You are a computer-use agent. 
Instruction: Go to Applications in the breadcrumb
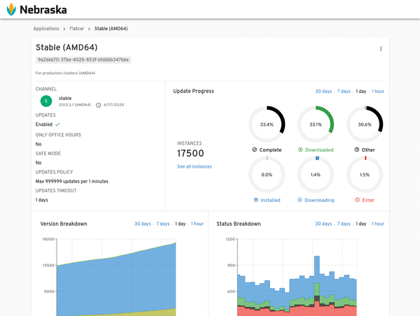(46, 29)
